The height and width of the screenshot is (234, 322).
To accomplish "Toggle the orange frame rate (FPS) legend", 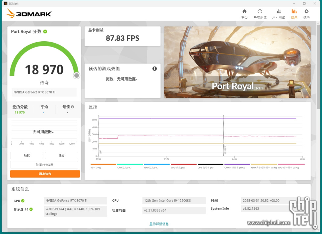I will tap(103, 166).
